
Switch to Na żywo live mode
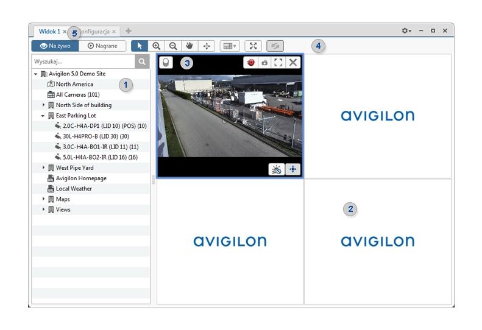pos(55,46)
